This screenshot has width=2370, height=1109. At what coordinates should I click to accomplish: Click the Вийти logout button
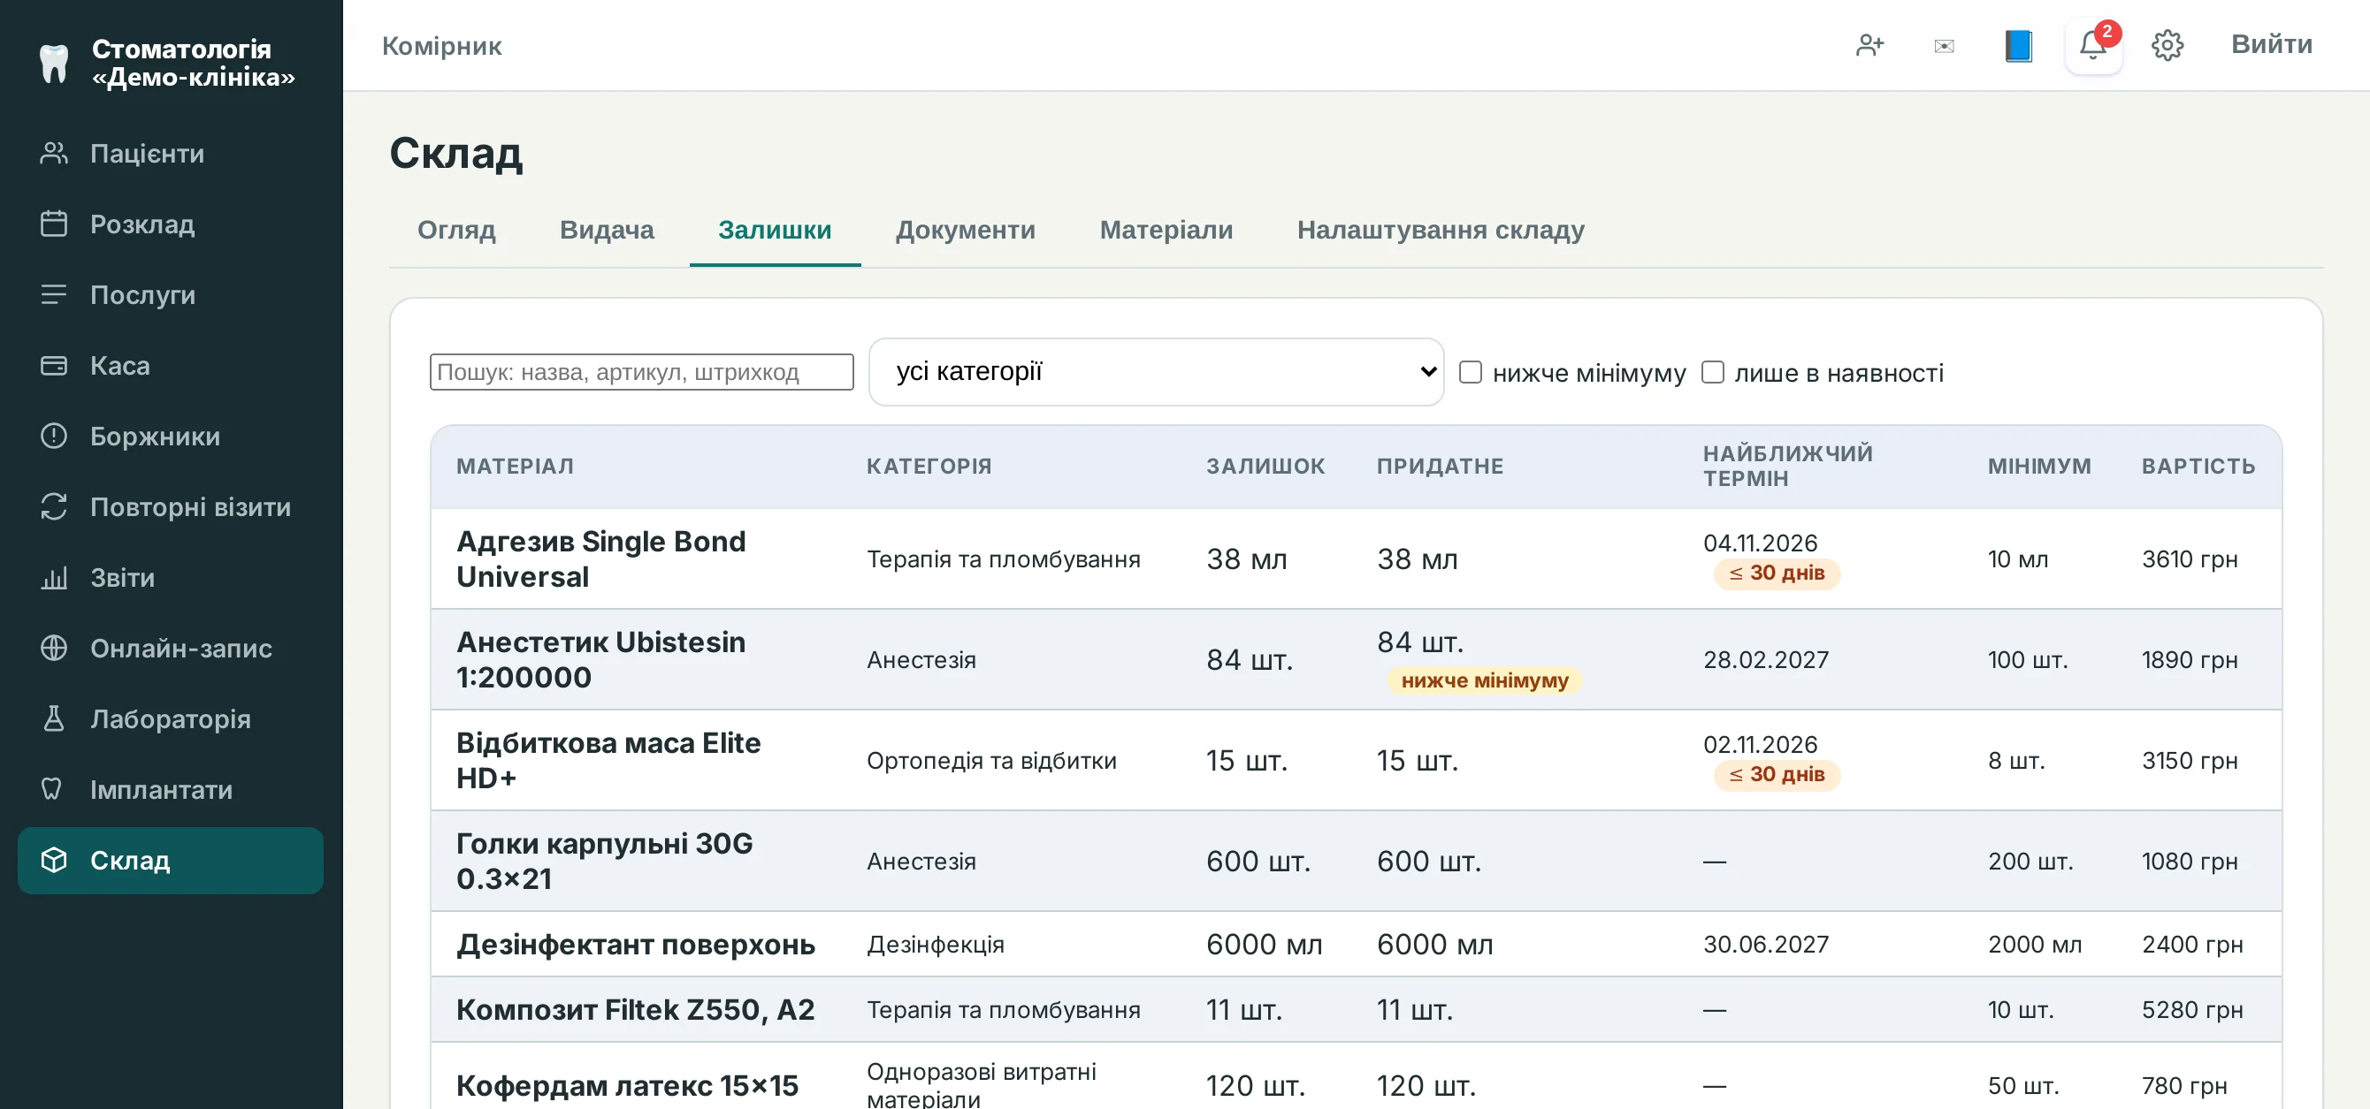[x=2271, y=44]
